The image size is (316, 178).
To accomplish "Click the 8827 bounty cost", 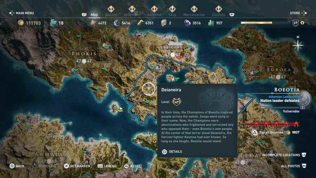I will pos(296,132).
